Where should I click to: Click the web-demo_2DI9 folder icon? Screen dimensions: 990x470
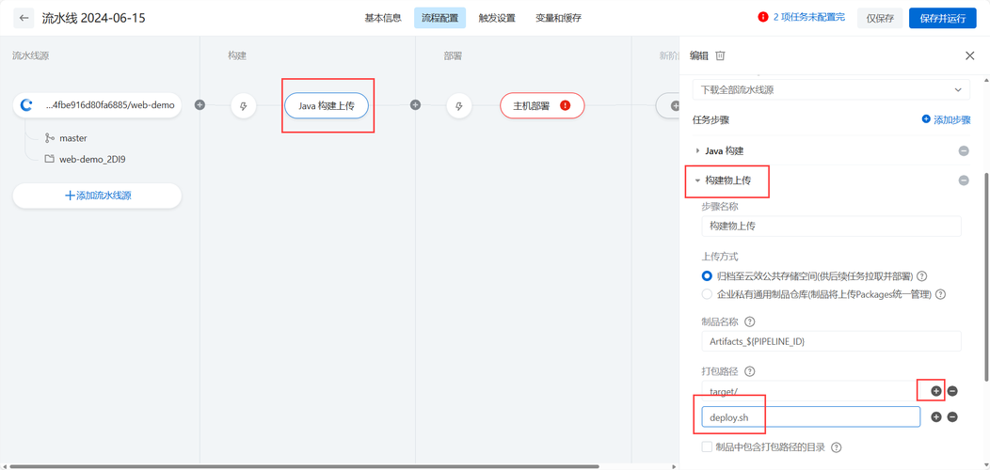(49, 159)
